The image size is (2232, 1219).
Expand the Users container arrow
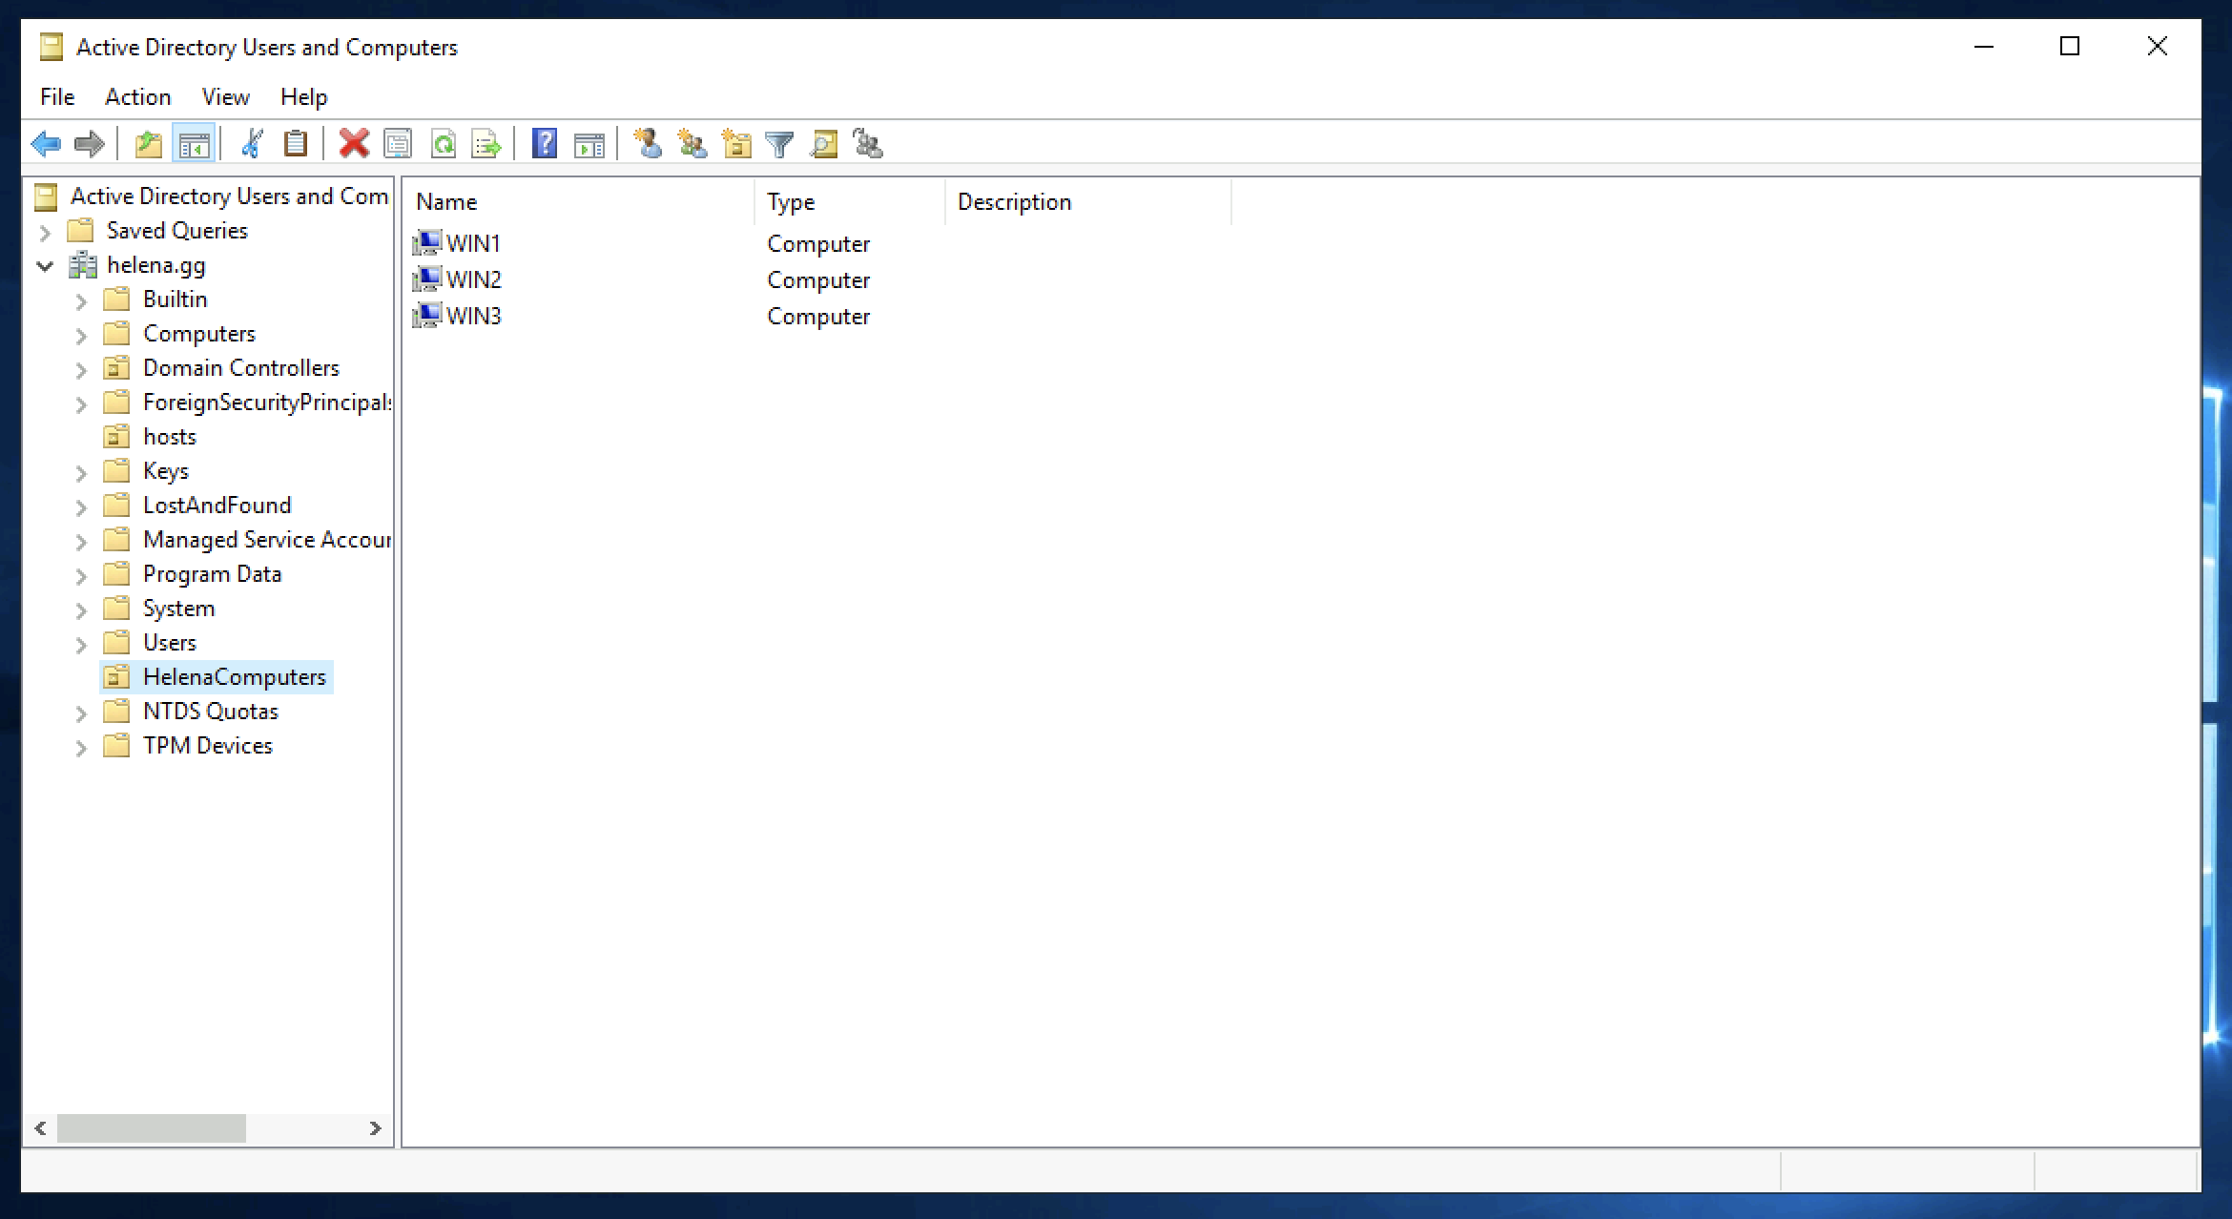pyautogui.click(x=81, y=644)
